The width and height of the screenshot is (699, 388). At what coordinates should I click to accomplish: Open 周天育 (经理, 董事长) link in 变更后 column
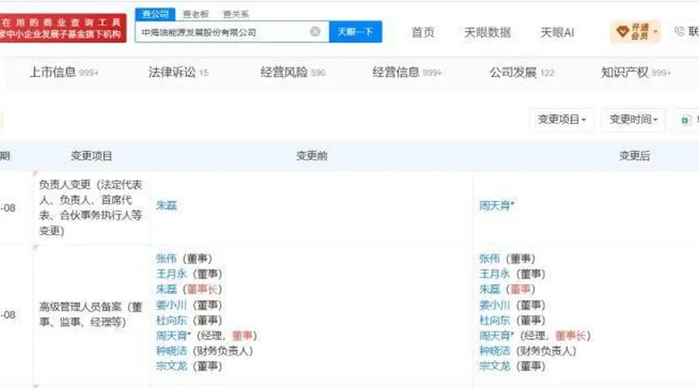coord(496,335)
